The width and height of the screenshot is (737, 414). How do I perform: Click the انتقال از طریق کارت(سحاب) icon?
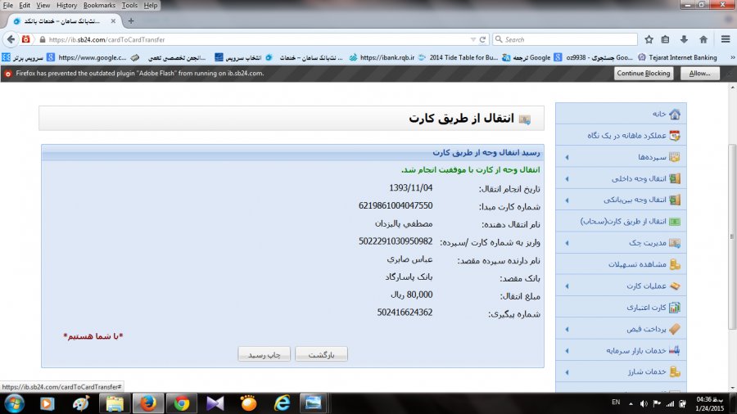[675, 221]
